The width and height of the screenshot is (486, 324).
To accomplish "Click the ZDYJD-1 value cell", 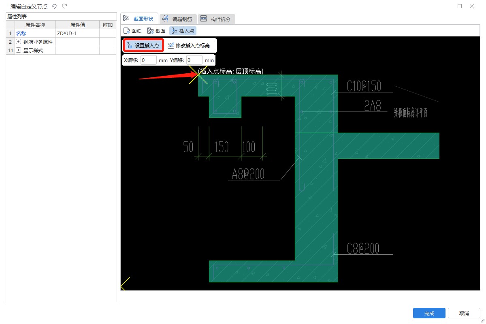I will [x=77, y=33].
